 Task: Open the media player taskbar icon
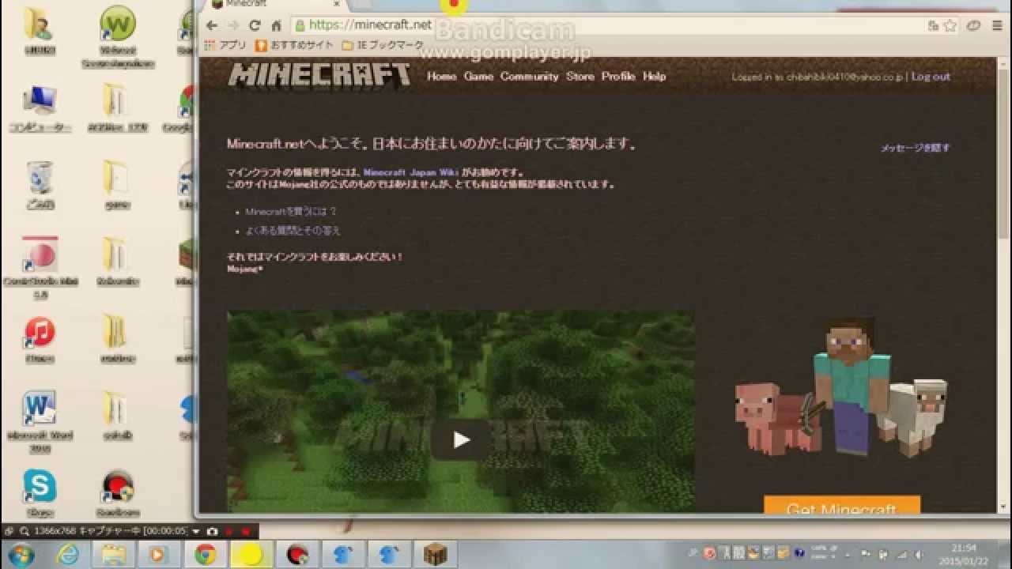point(159,555)
